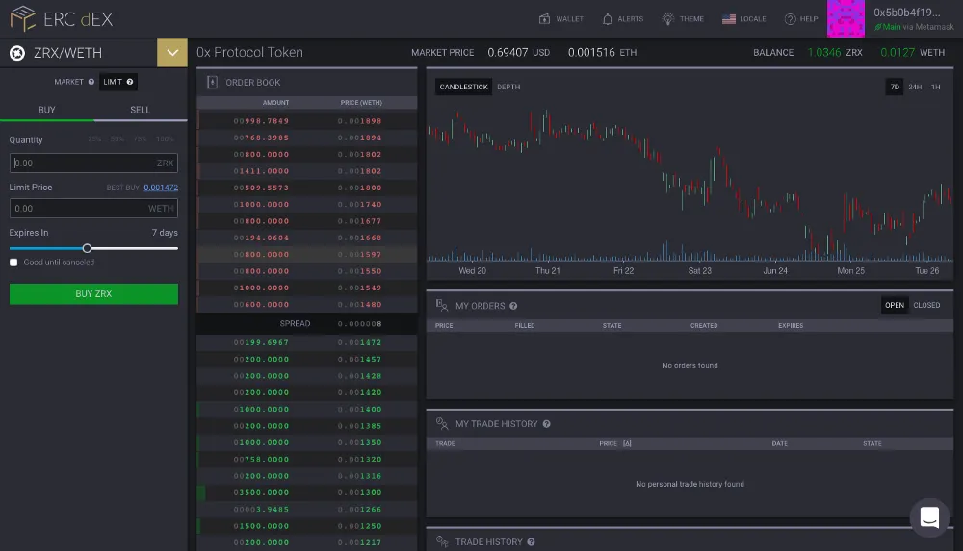The image size is (963, 551).
Task: Open the Theme lightbulb icon
Action: point(667,19)
